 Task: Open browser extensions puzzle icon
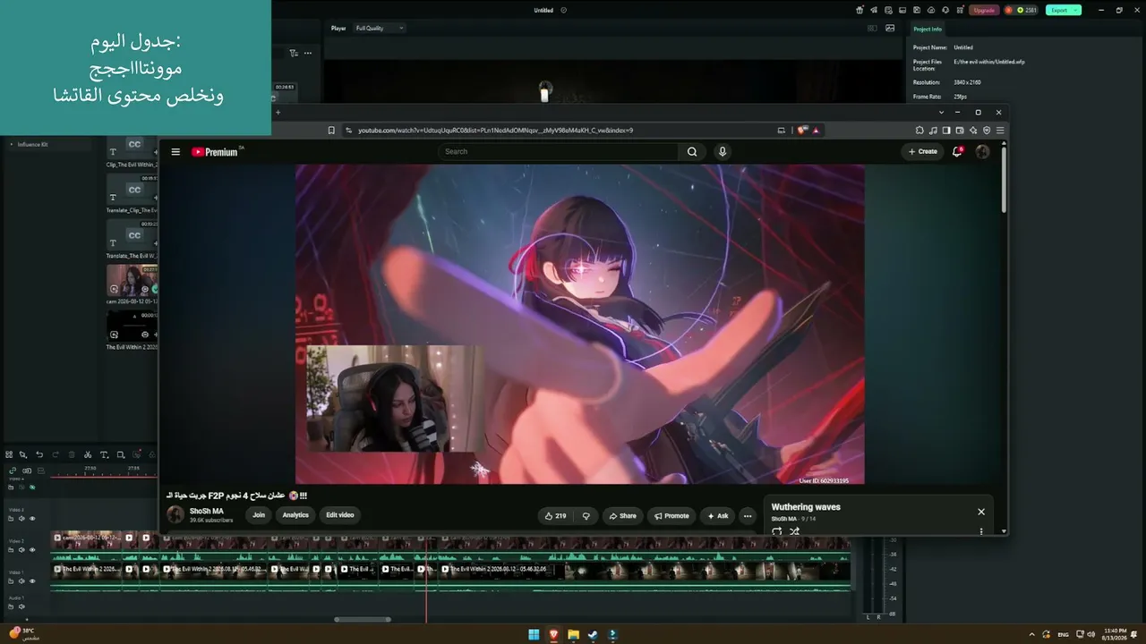point(919,131)
